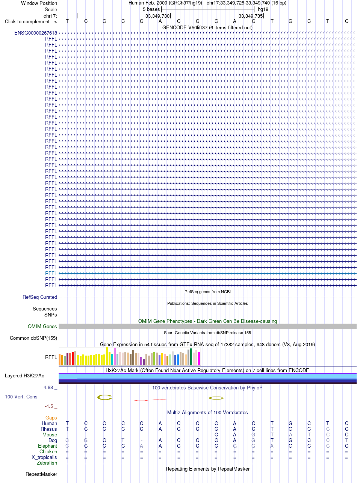Click the large olive C in PhyloP track
This screenshot has height=483, width=357.
click(104, 397)
